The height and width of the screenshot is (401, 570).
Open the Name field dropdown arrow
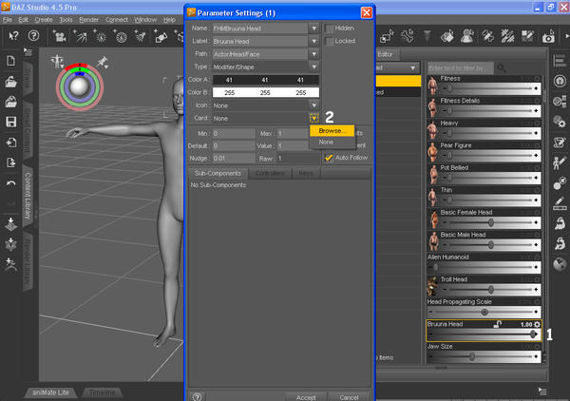(x=314, y=28)
